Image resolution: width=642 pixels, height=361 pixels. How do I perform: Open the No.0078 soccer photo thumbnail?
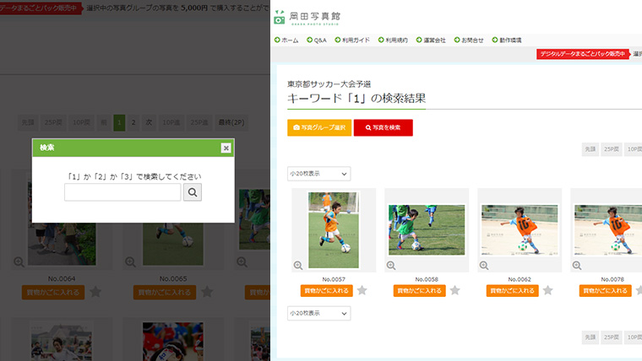pyautogui.click(x=608, y=230)
